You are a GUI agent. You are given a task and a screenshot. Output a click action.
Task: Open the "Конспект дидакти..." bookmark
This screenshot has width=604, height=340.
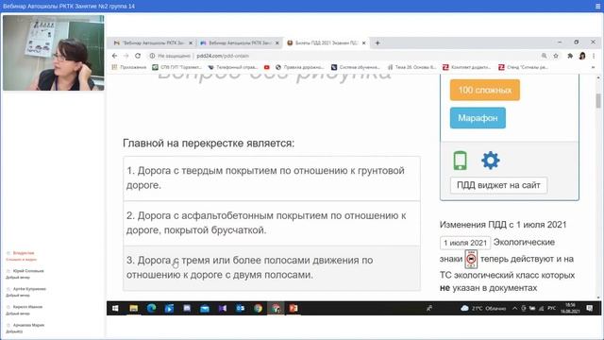coord(466,67)
